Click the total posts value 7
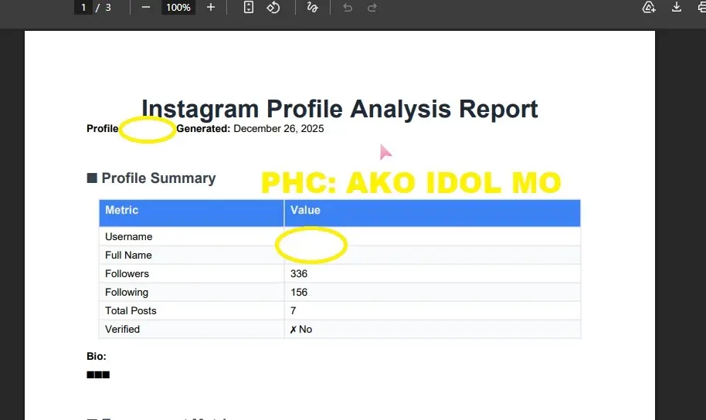 [293, 310]
